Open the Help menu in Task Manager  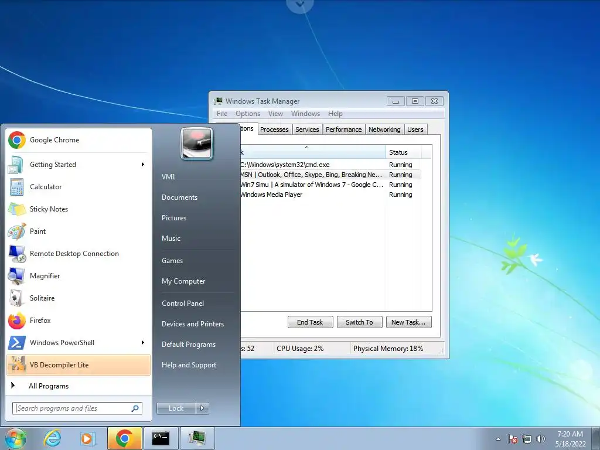(x=335, y=114)
